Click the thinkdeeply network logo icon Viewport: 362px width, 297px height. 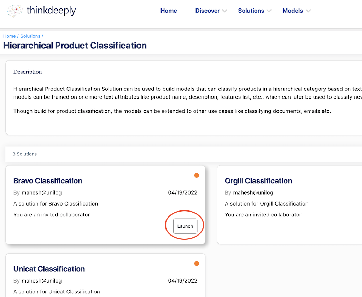(15, 11)
